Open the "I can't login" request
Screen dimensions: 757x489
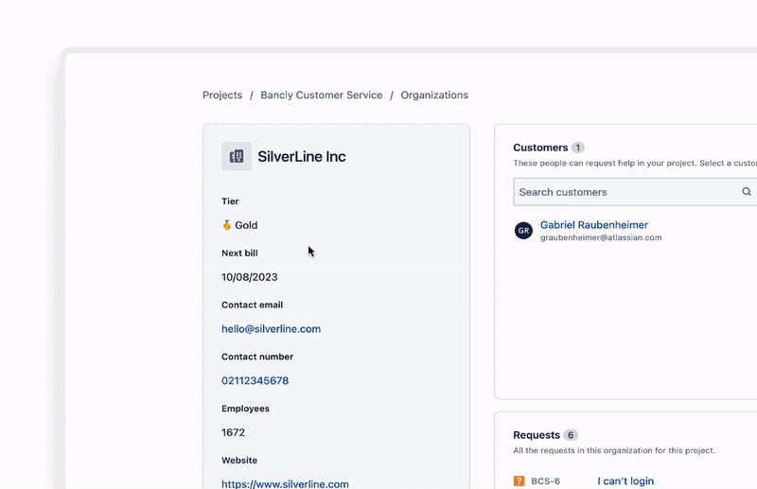pos(625,480)
